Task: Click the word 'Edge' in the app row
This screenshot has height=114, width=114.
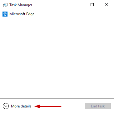Action: (30, 14)
